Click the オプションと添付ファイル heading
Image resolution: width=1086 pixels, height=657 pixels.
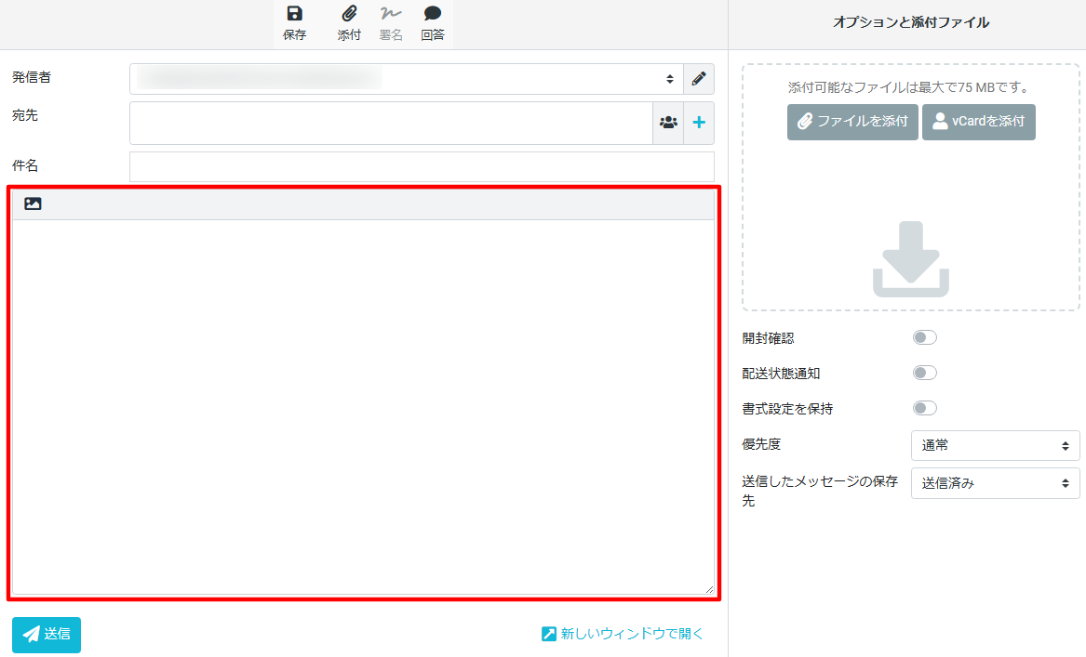point(911,22)
